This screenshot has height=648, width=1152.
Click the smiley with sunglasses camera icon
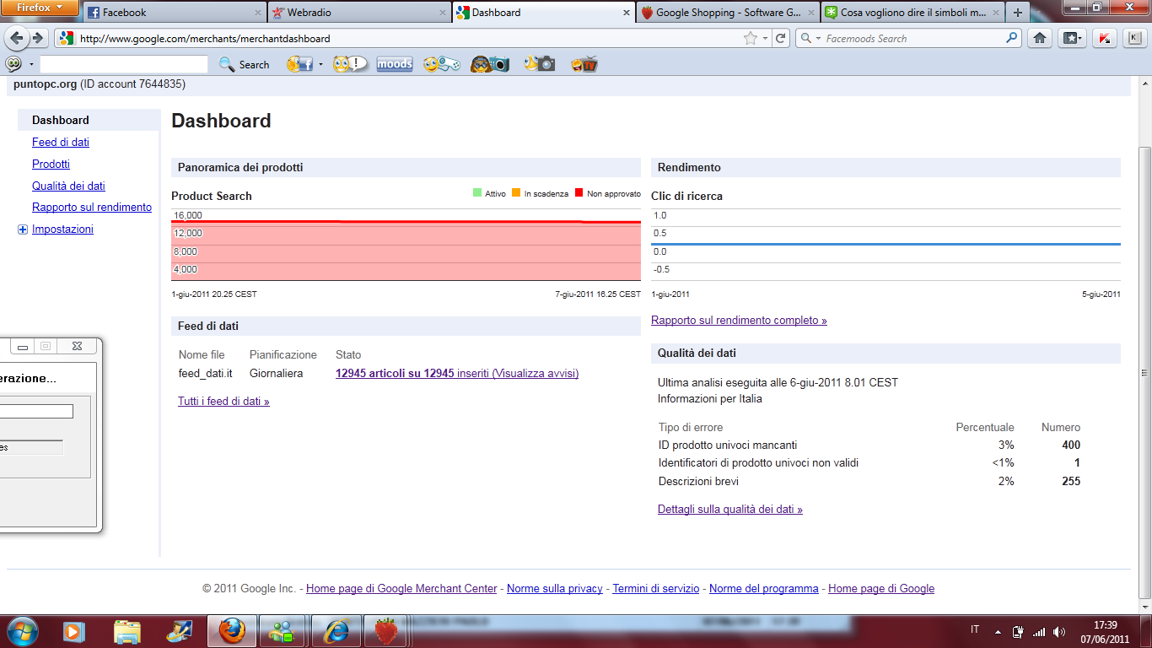tap(490, 64)
